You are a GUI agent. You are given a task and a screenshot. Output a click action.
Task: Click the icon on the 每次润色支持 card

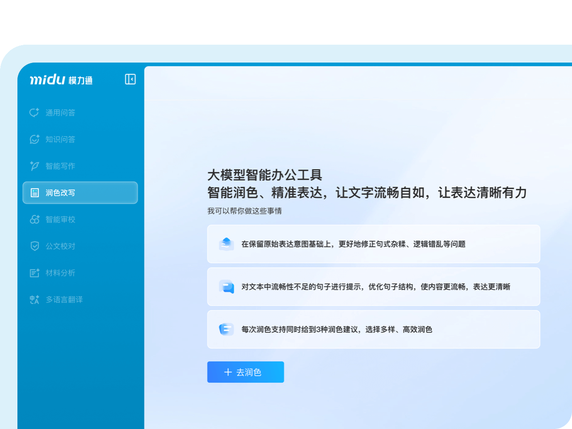point(227,329)
